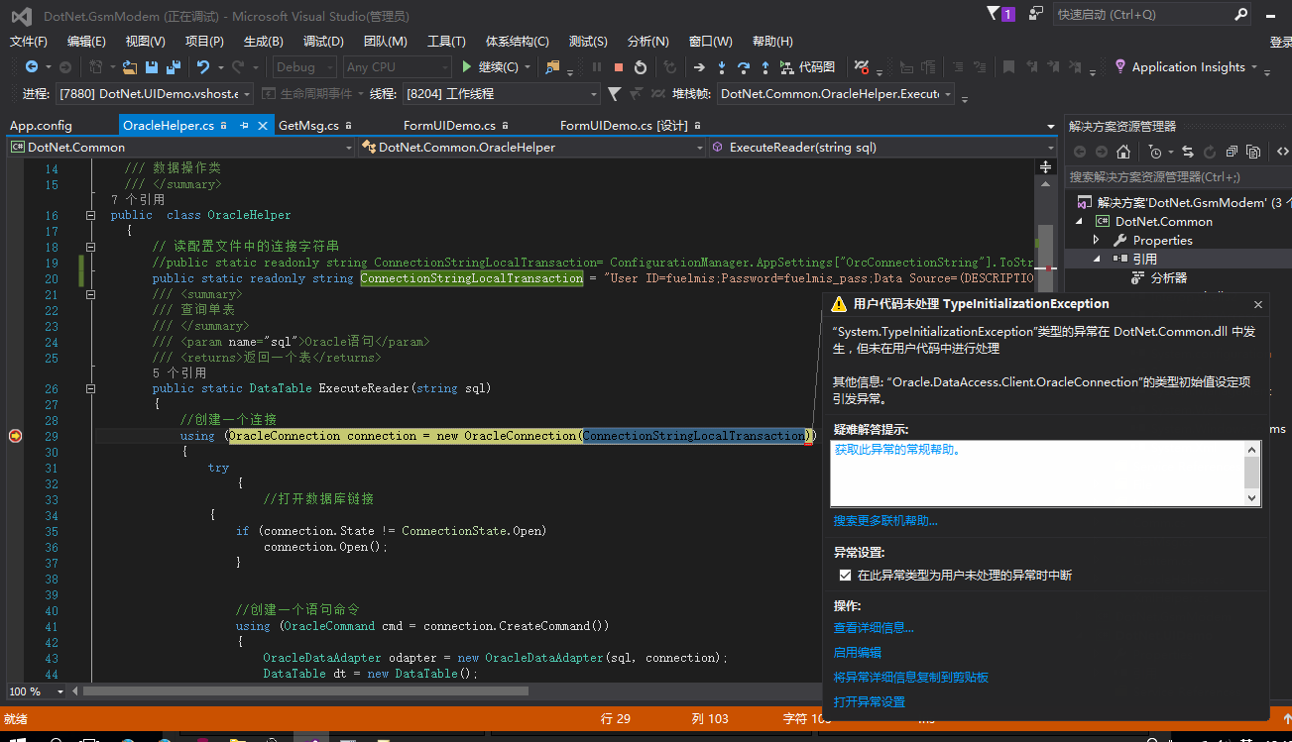Click Solution Explorer collapse all icon
The width and height of the screenshot is (1292, 742).
pyautogui.click(x=1232, y=152)
